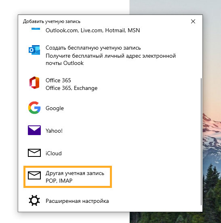Image resolution: width=221 pixels, height=223 pixels.
Task: Choose 'Создать бесплатную учетную запись'
Action: 93,48
